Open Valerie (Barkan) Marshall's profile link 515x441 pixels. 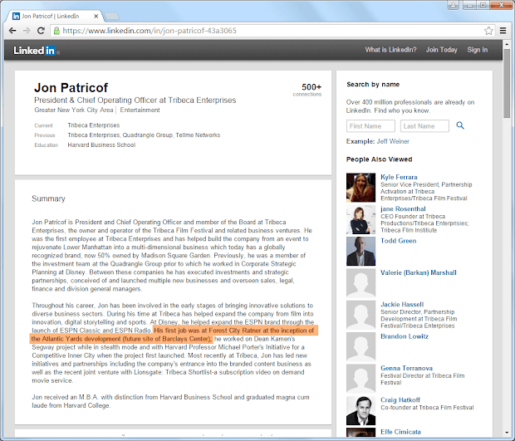coord(419,272)
